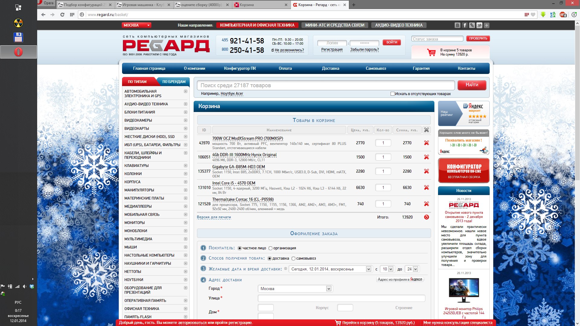
Task: Delete the Thermaltake Contac 16 row with red X
Action: coord(426,204)
